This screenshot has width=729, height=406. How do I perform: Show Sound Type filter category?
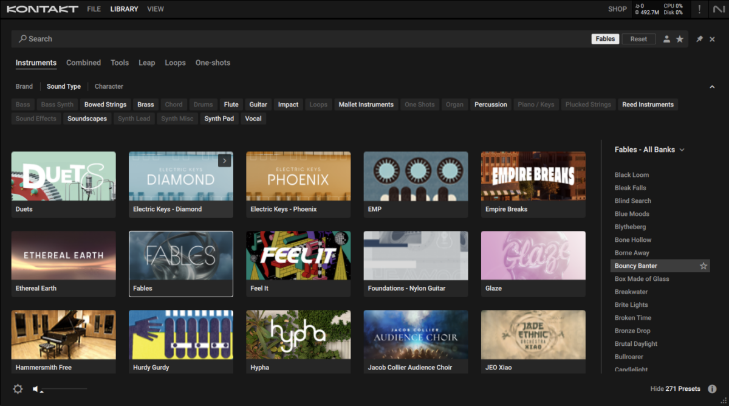(64, 86)
